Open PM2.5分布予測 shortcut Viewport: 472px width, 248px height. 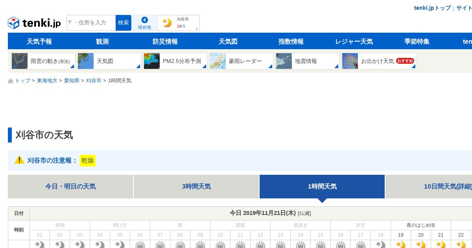[x=175, y=61]
